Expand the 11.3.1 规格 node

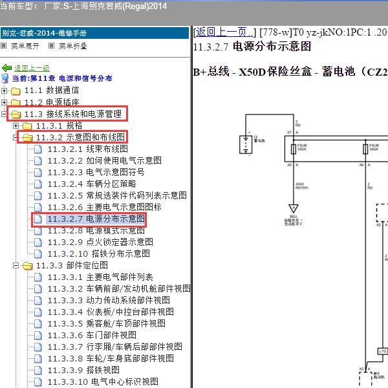click(16, 125)
